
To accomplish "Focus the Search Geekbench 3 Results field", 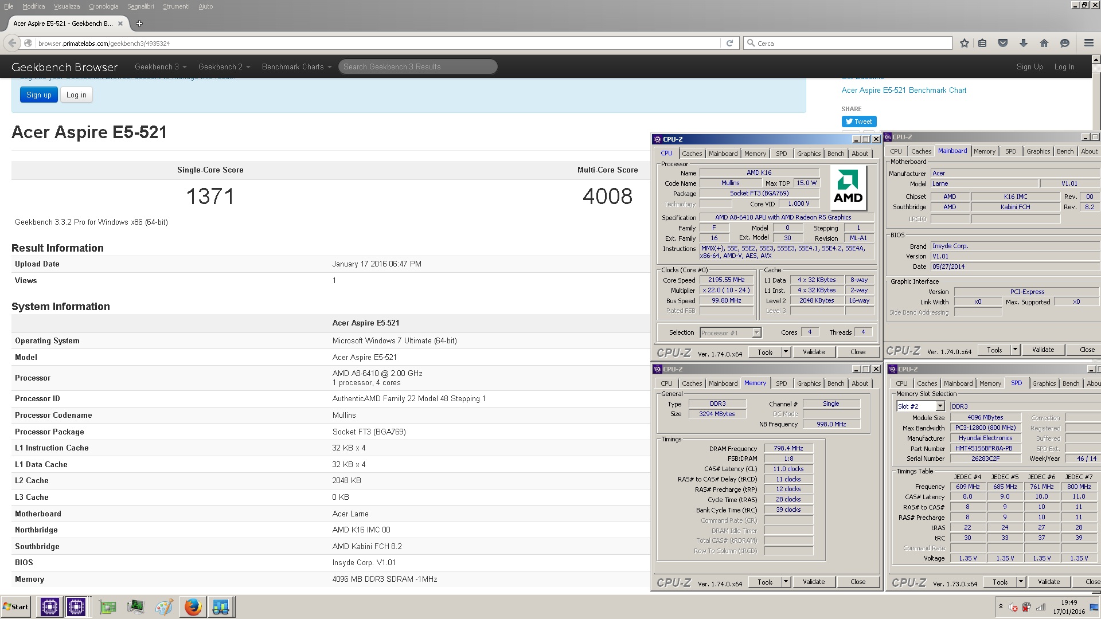I will 418,66.
